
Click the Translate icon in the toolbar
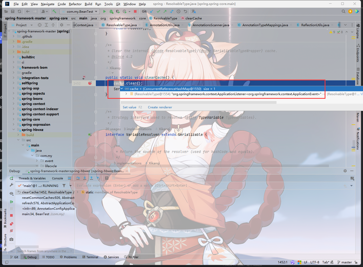pos(194,11)
